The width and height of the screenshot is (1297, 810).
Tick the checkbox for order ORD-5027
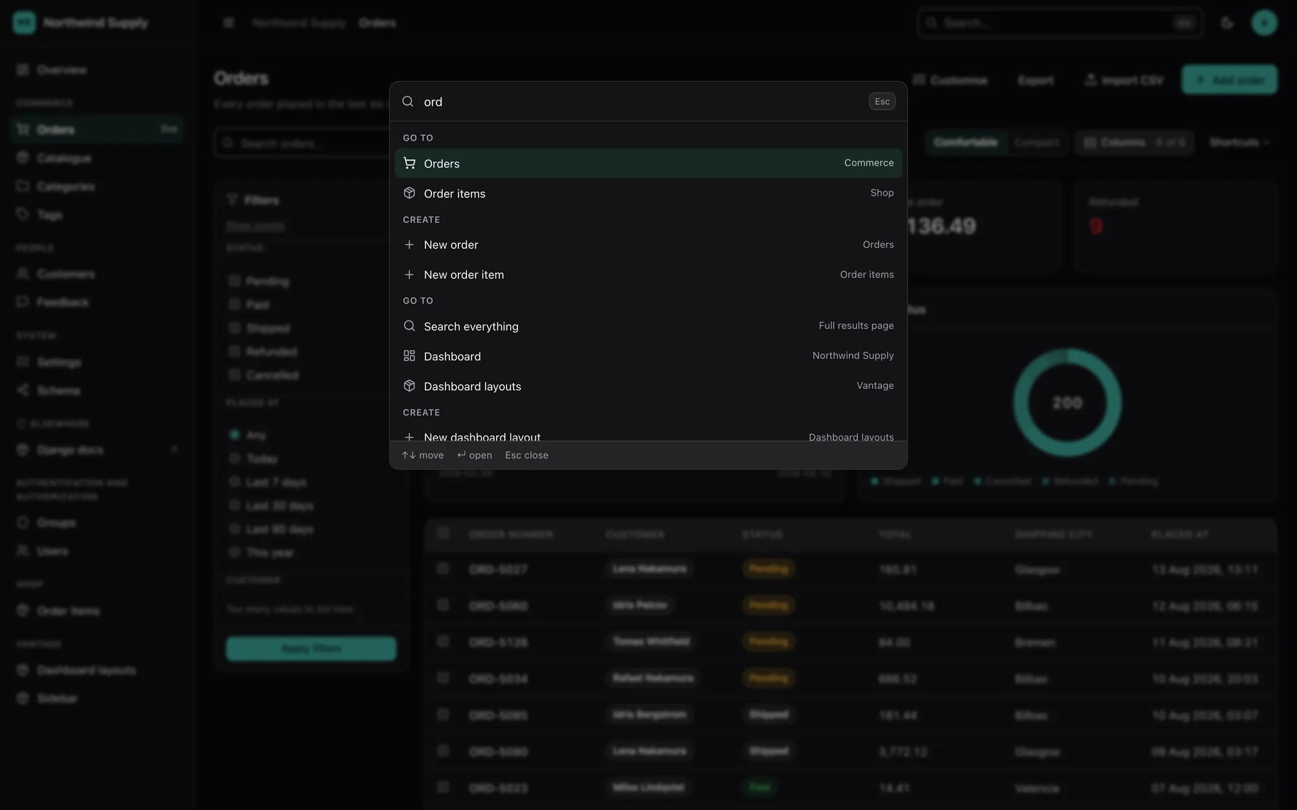pyautogui.click(x=443, y=568)
